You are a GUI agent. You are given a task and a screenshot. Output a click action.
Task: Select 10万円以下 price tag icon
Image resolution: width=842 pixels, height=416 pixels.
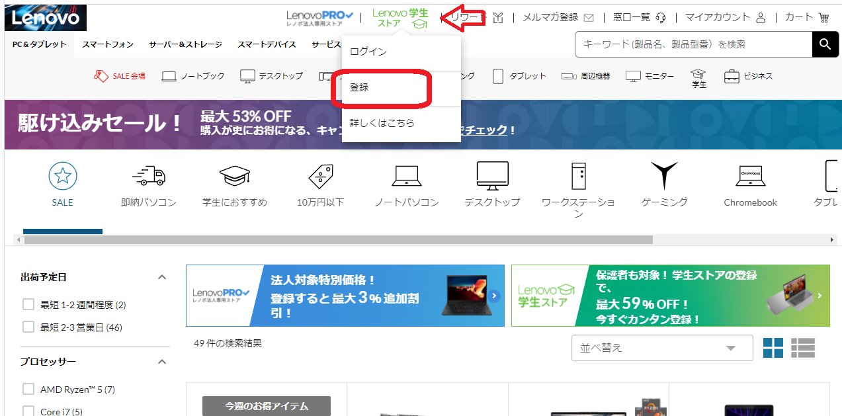(x=321, y=176)
